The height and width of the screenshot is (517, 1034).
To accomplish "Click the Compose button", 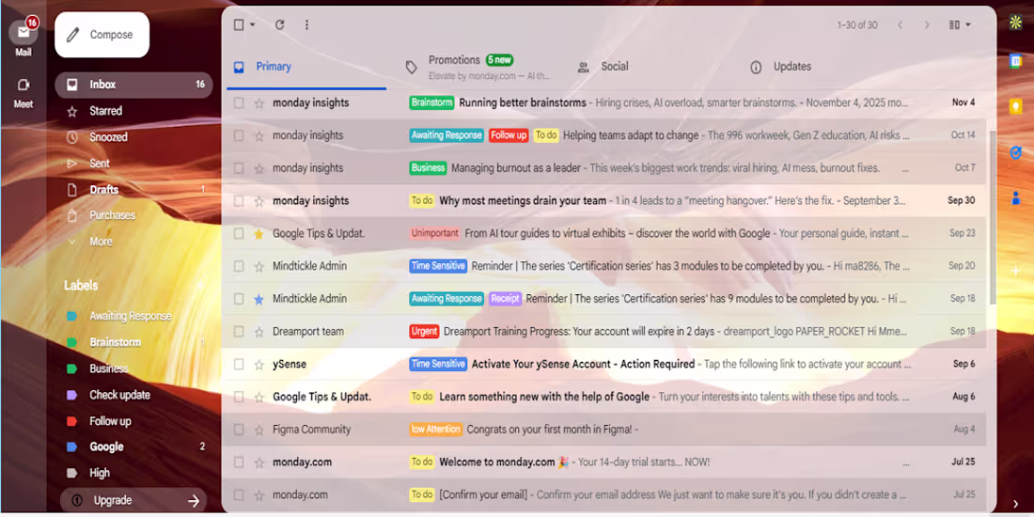I will tap(102, 34).
